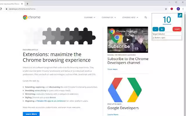
Task: Click the Google Developers heading
Action: pos(123,108)
